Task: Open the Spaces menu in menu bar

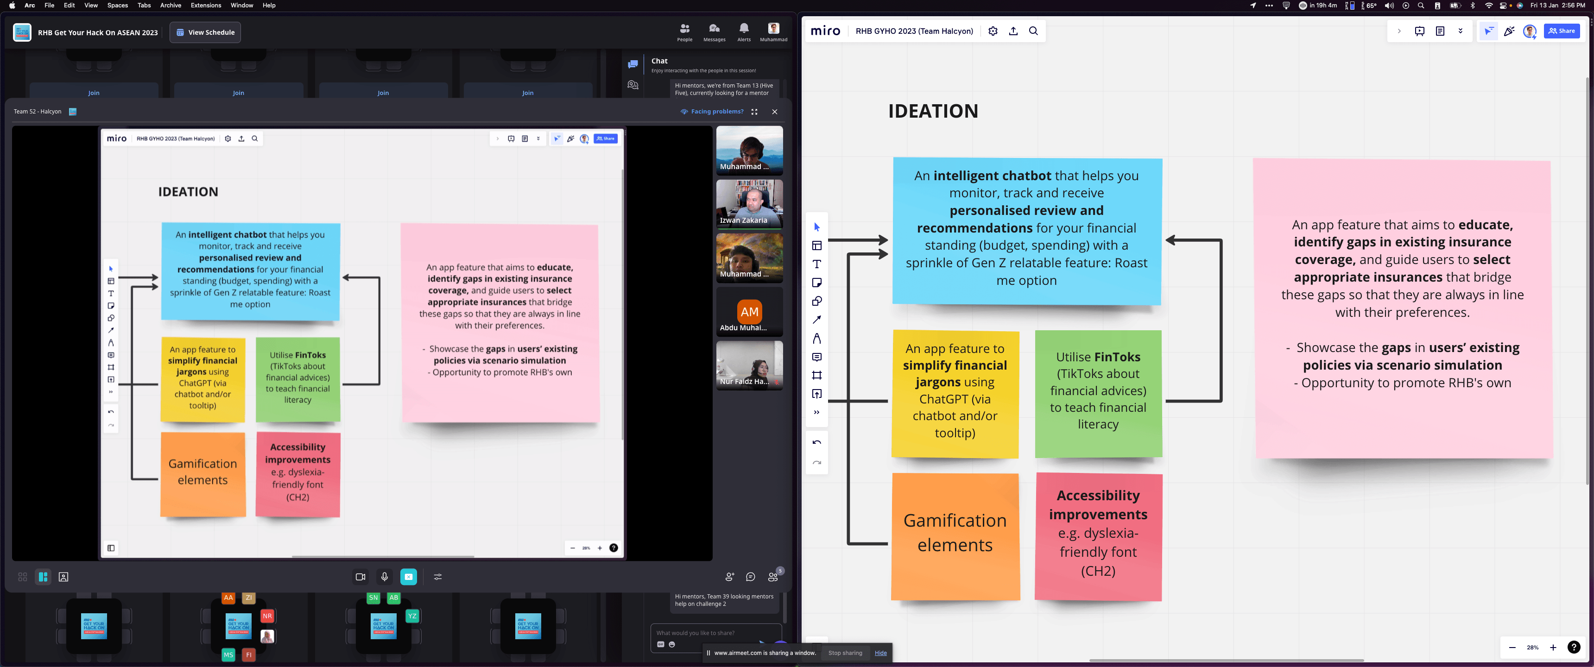Action: pos(118,5)
